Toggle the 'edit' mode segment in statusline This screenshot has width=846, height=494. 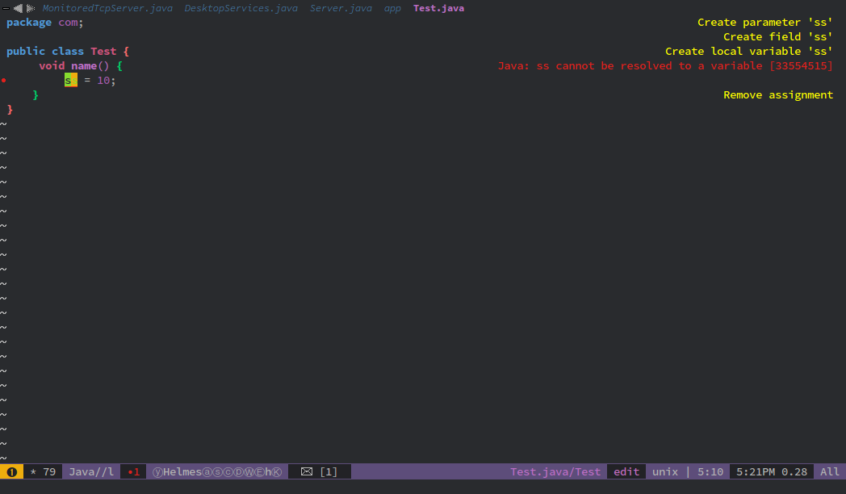click(x=626, y=471)
